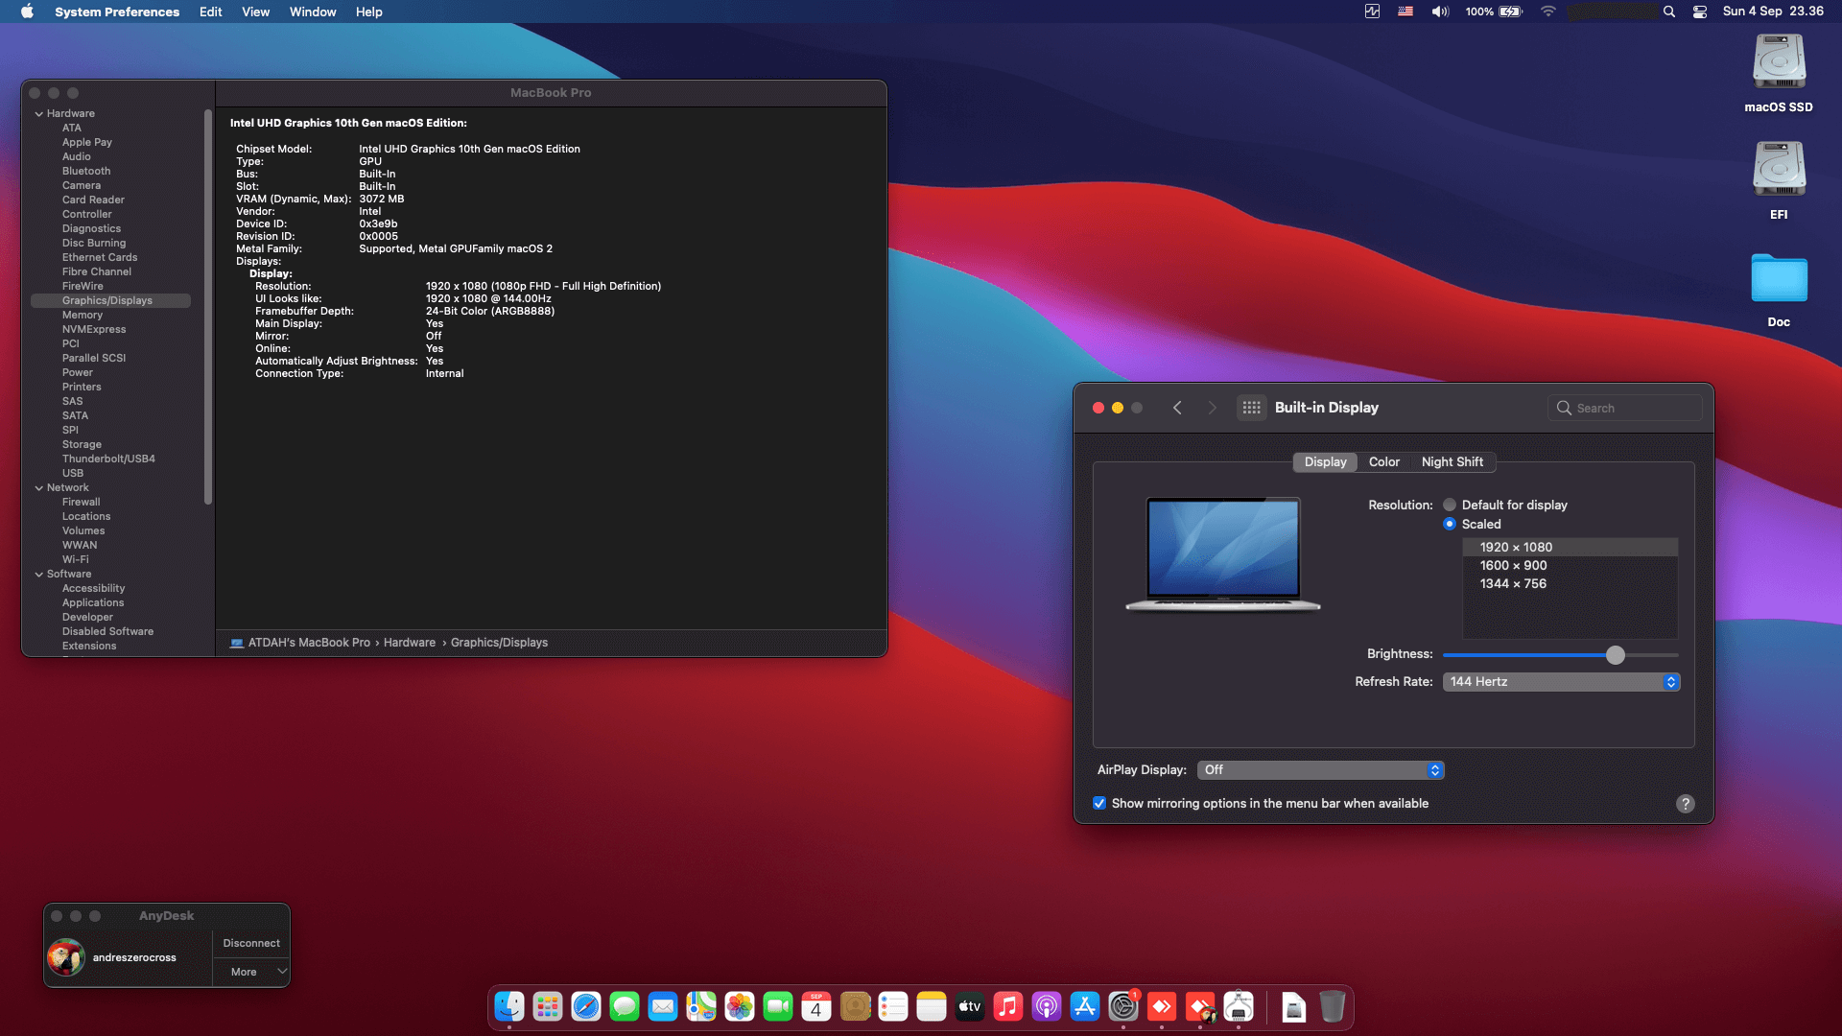Open Contacts app in the Dock
This screenshot has height=1036, width=1842.
(855, 1006)
